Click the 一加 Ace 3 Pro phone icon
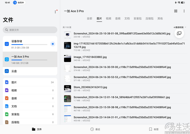This screenshot has height=134, width=190. 7,59
